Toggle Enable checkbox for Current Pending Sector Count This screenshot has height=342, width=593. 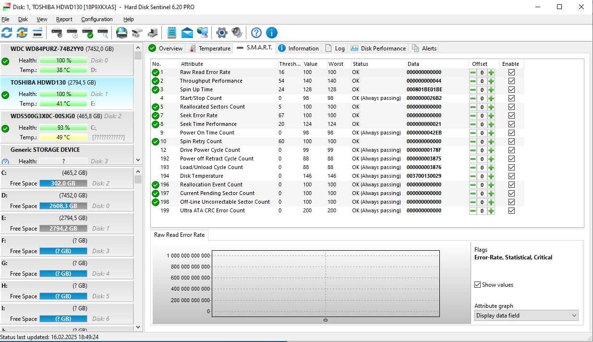click(511, 193)
